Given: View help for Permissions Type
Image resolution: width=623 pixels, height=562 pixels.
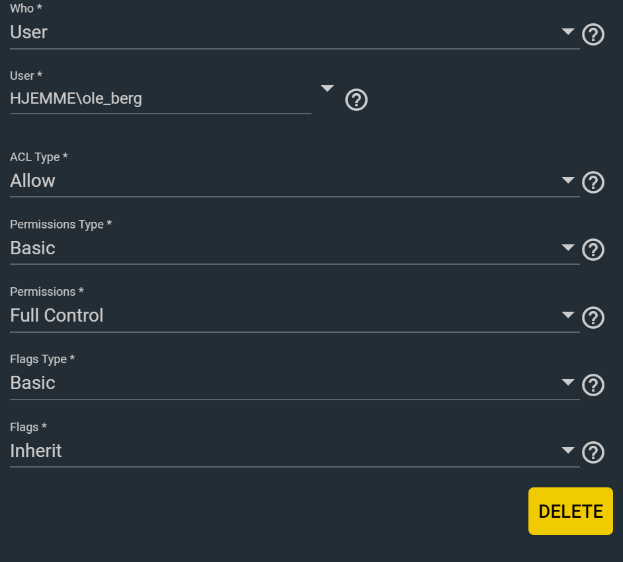Looking at the screenshot, I should coord(593,250).
